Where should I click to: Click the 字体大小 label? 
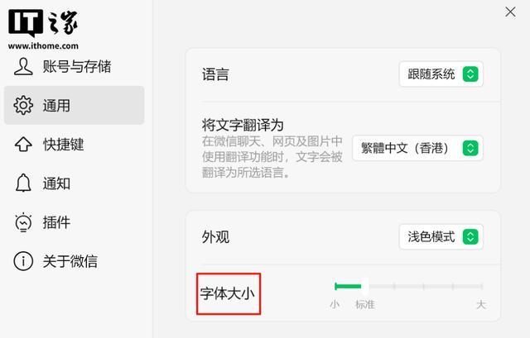click(227, 293)
